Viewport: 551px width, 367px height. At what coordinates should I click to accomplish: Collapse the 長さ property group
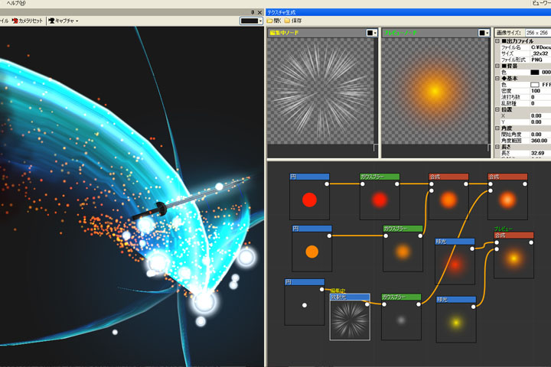(497, 147)
